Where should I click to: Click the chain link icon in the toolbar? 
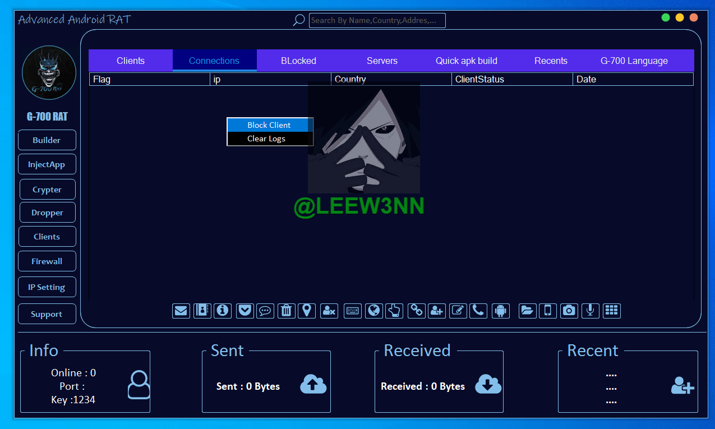pos(416,311)
